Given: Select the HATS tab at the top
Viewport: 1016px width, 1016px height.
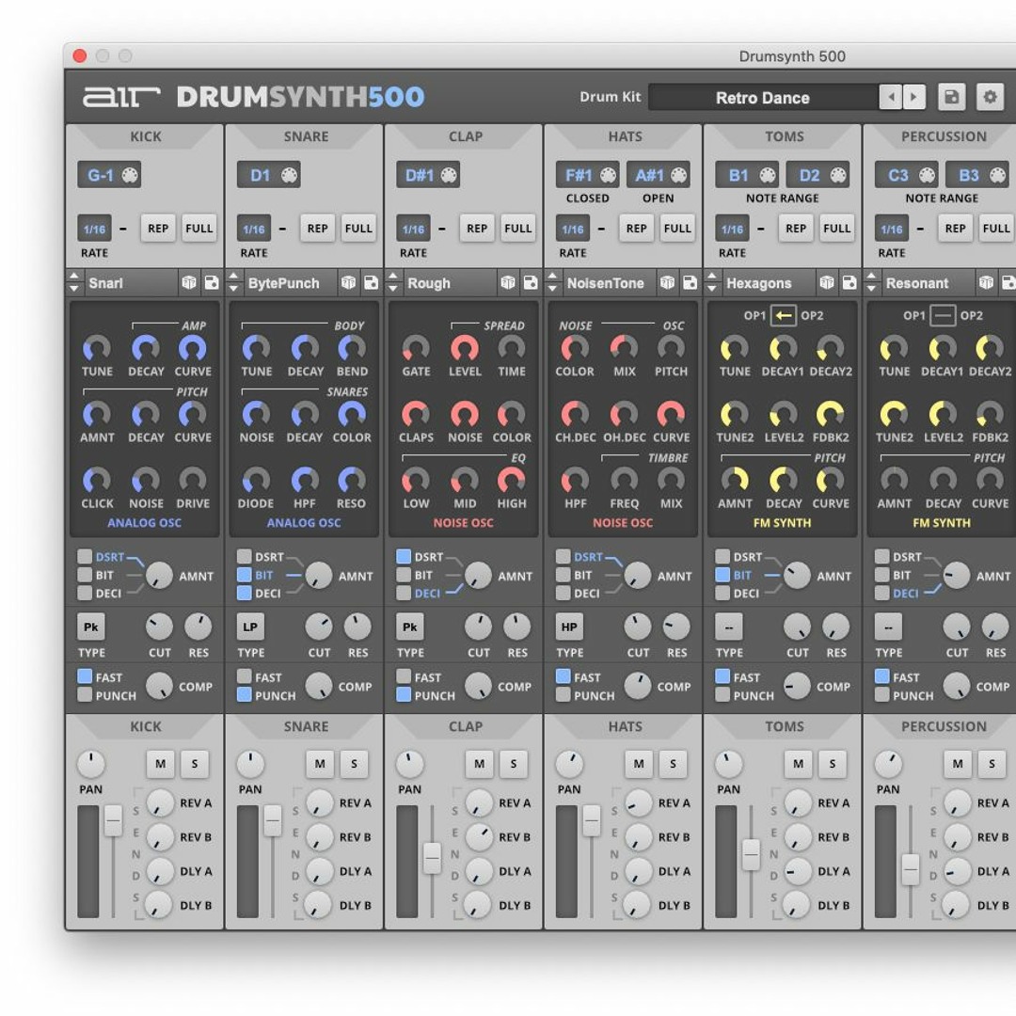Looking at the screenshot, I should tap(625, 136).
